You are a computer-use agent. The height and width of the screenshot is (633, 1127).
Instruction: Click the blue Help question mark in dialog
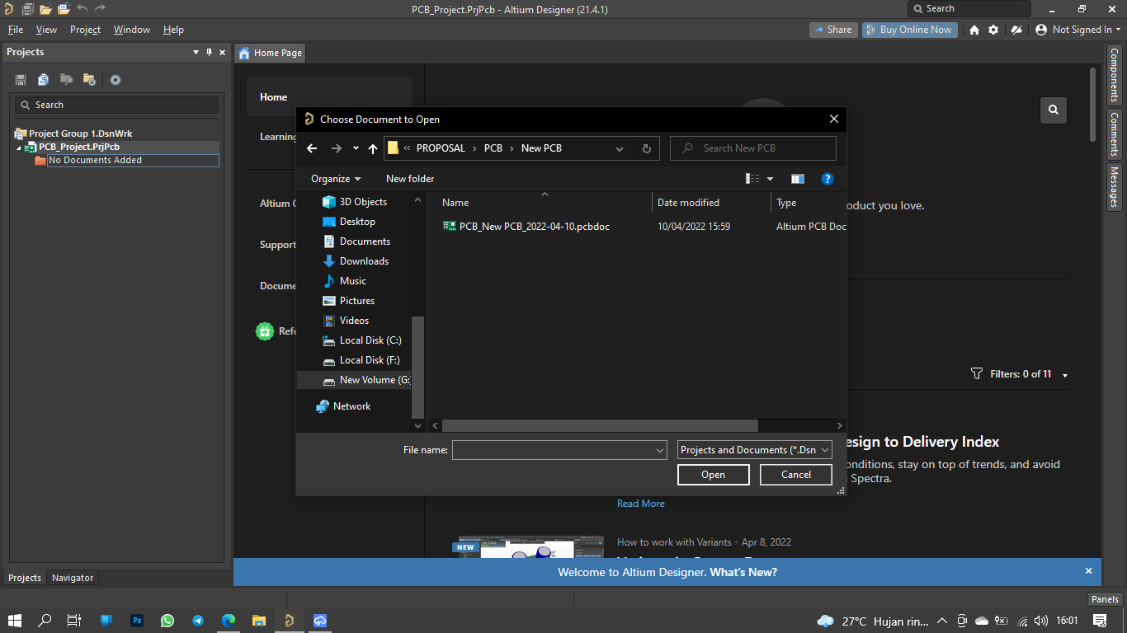[828, 179]
